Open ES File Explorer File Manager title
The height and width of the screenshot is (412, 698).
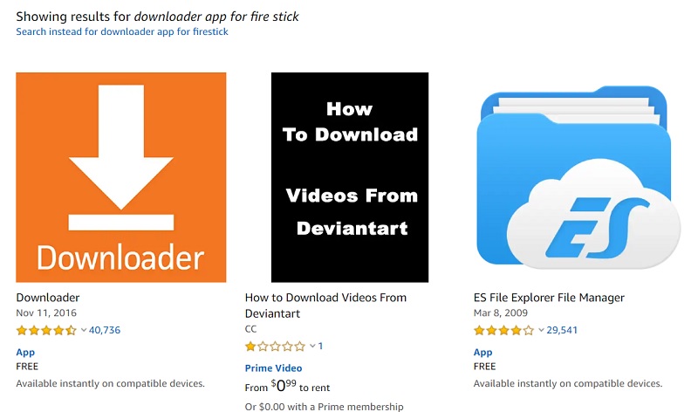click(x=549, y=298)
